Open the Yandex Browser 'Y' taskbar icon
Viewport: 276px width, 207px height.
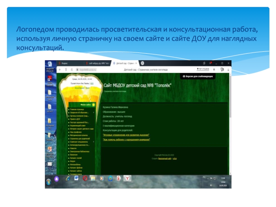click(x=127, y=178)
